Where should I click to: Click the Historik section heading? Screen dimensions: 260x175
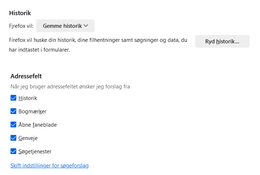pos(20,13)
